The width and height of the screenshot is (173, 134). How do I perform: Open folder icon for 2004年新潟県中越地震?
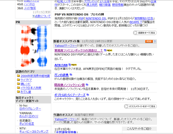pos(18,76)
